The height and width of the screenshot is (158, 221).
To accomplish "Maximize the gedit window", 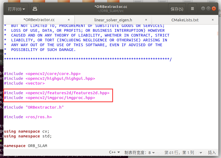I will [208, 9].
